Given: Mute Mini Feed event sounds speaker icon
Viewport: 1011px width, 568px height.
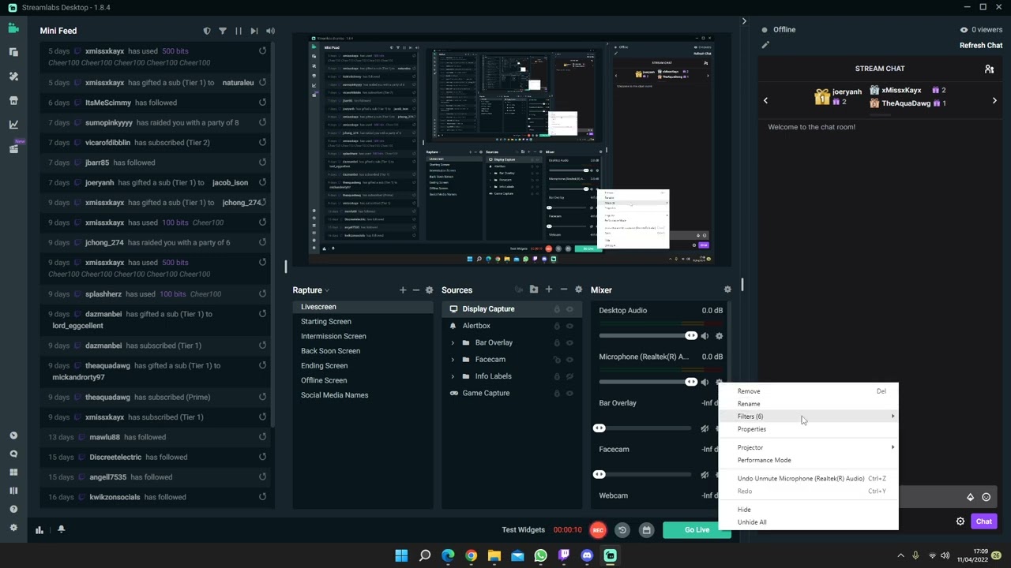Looking at the screenshot, I should coord(270,31).
